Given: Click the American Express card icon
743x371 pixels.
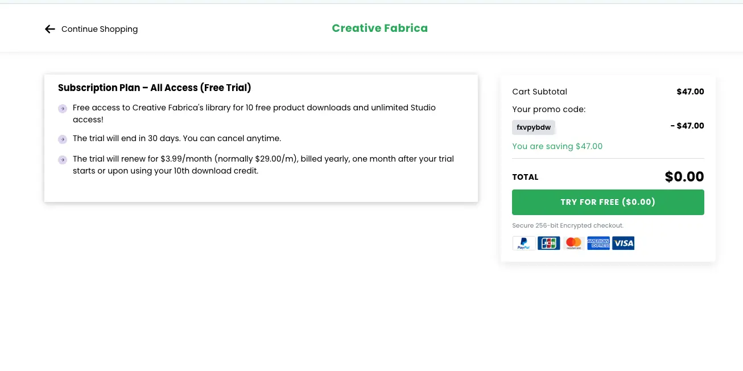Looking at the screenshot, I should [x=598, y=244].
